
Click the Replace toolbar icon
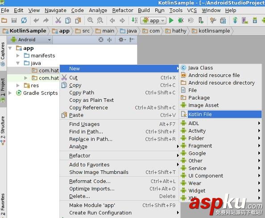(x=100, y=20)
